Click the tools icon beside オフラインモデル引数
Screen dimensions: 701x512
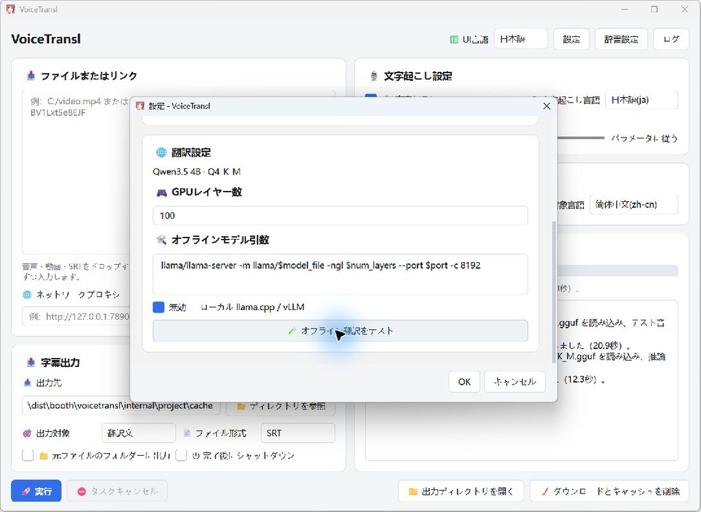[161, 240]
